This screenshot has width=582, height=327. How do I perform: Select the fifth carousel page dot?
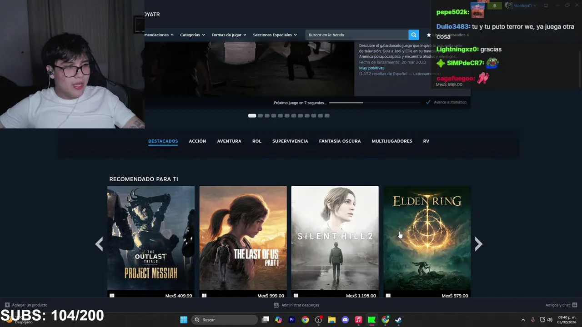[x=280, y=116]
